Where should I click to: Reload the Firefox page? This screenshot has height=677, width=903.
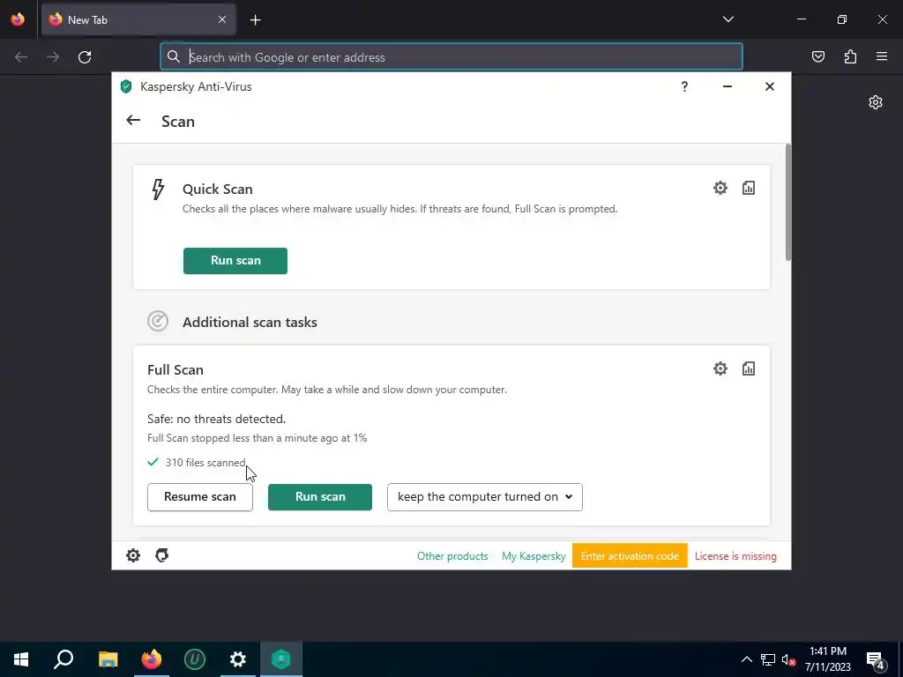coord(85,57)
